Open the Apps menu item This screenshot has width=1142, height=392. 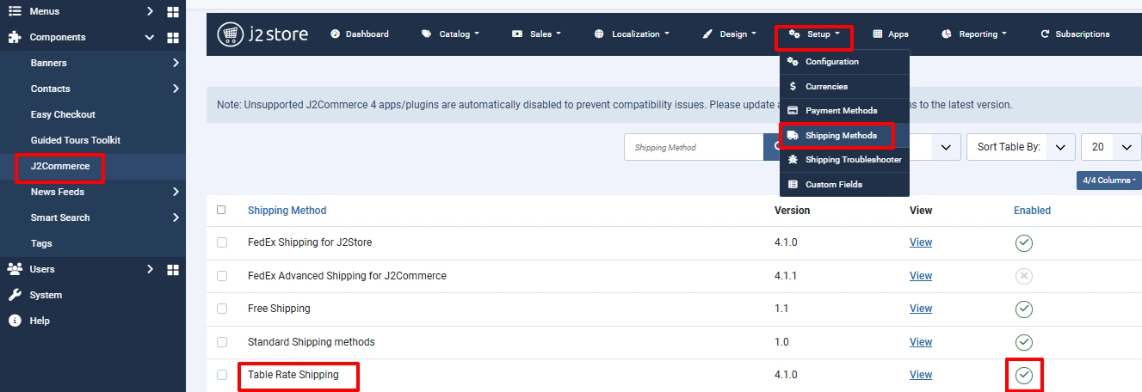pos(891,34)
